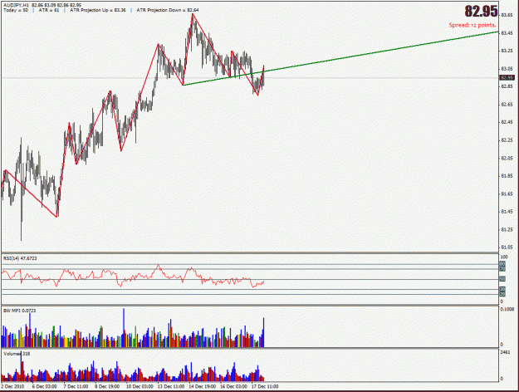Click the RSI level 20 marker
519x392 pixels.
pos(502,294)
